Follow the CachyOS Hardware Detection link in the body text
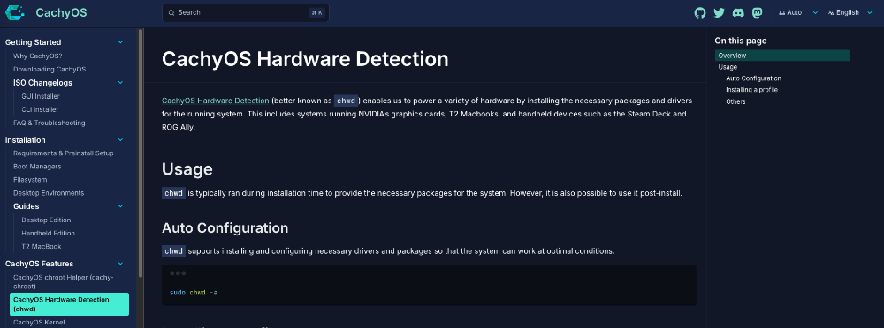Screen dimensions: 884x328 (x=216, y=101)
